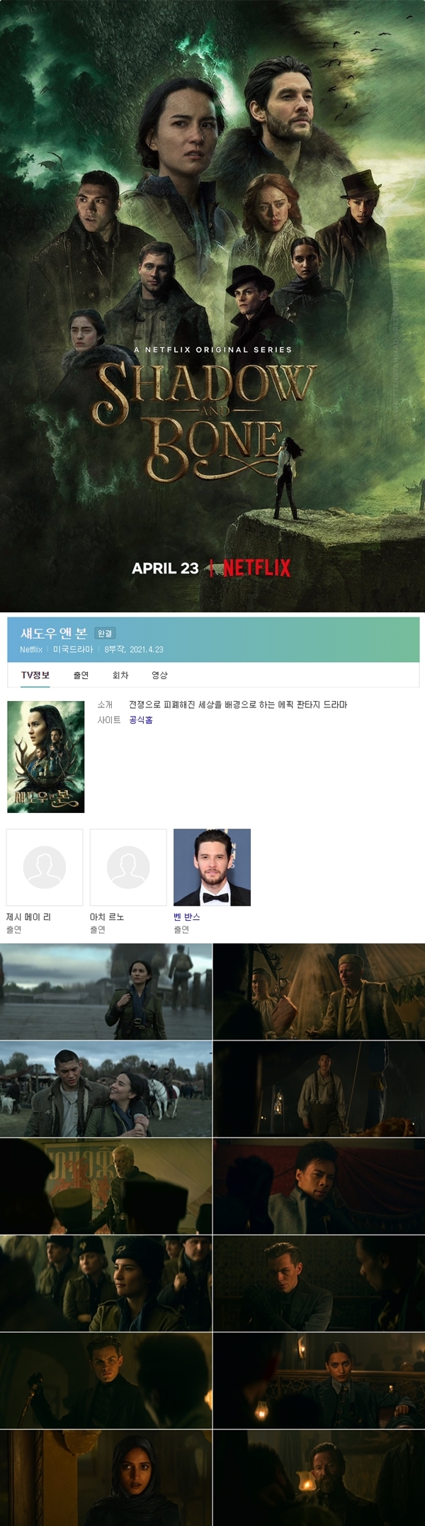This screenshot has height=1526, width=425.
Task: Click the 공식홈 site link
Action: [141, 719]
